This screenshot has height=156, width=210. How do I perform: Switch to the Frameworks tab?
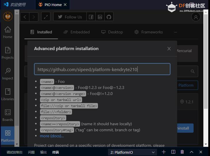(x=149, y=32)
